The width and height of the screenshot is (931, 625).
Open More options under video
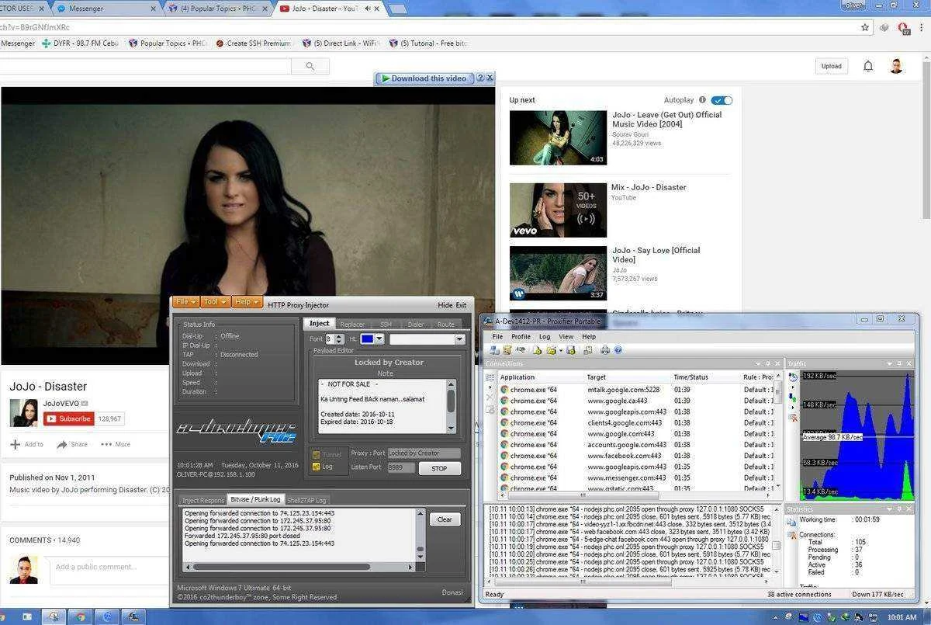tap(116, 445)
